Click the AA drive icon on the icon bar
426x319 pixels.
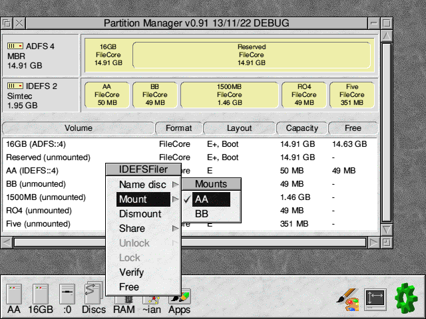pyautogui.click(x=14, y=298)
